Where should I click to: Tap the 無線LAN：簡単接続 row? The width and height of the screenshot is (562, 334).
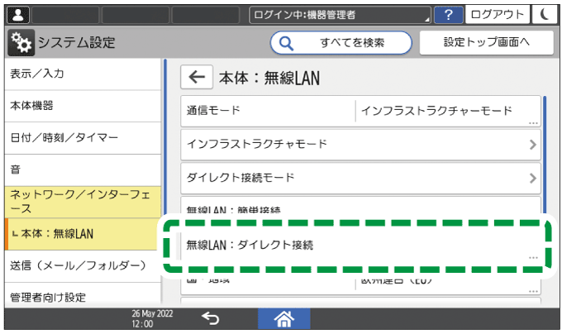(360, 206)
